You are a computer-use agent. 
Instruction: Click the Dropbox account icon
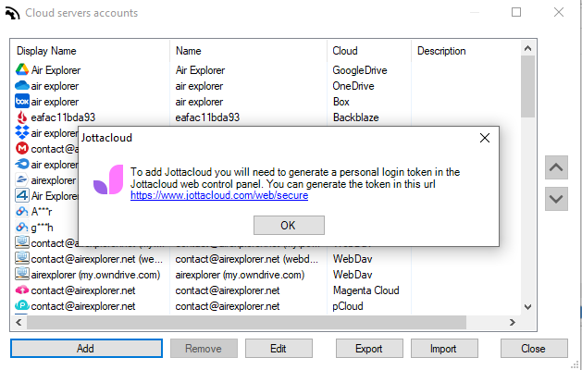[x=22, y=133]
